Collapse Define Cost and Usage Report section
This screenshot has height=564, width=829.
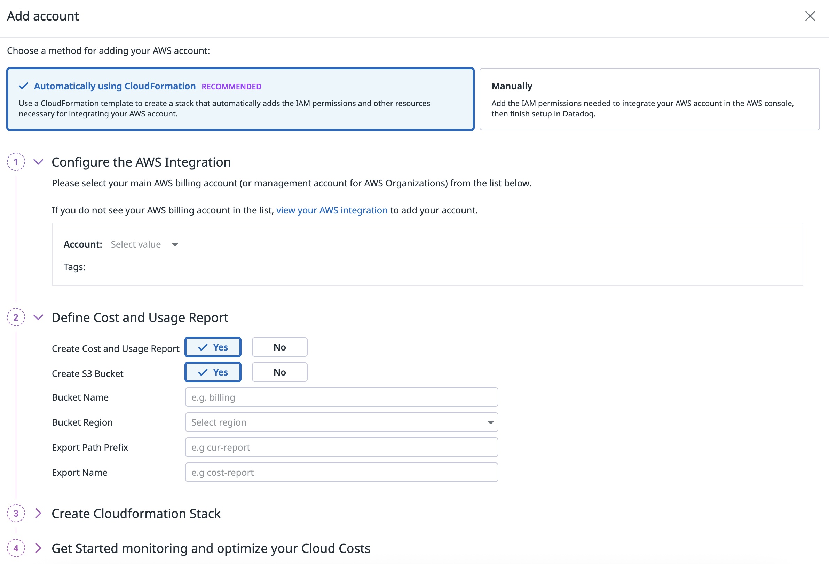click(x=38, y=317)
